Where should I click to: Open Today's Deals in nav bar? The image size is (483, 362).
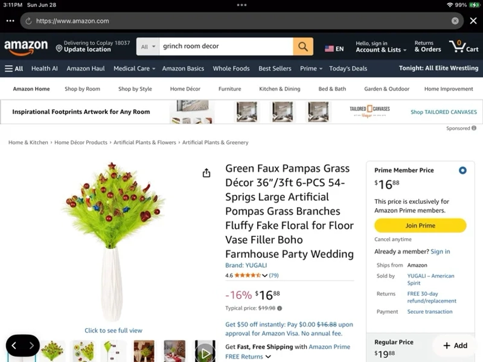click(x=348, y=68)
